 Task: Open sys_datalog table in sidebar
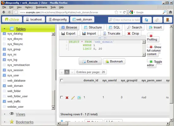15,34
